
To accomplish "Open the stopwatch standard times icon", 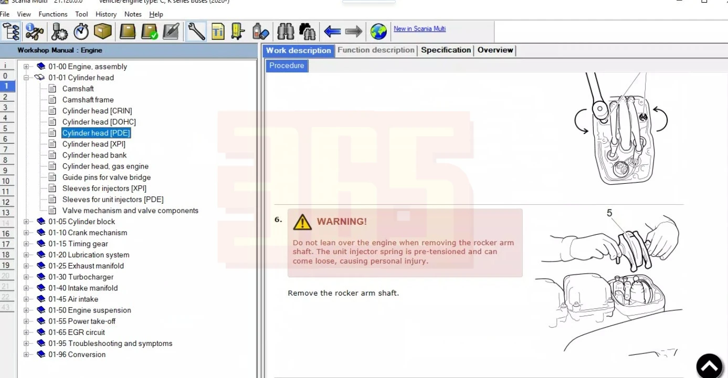I will (81, 31).
